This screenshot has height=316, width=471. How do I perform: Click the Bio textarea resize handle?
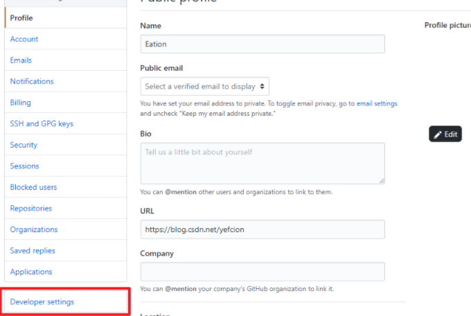382,181
